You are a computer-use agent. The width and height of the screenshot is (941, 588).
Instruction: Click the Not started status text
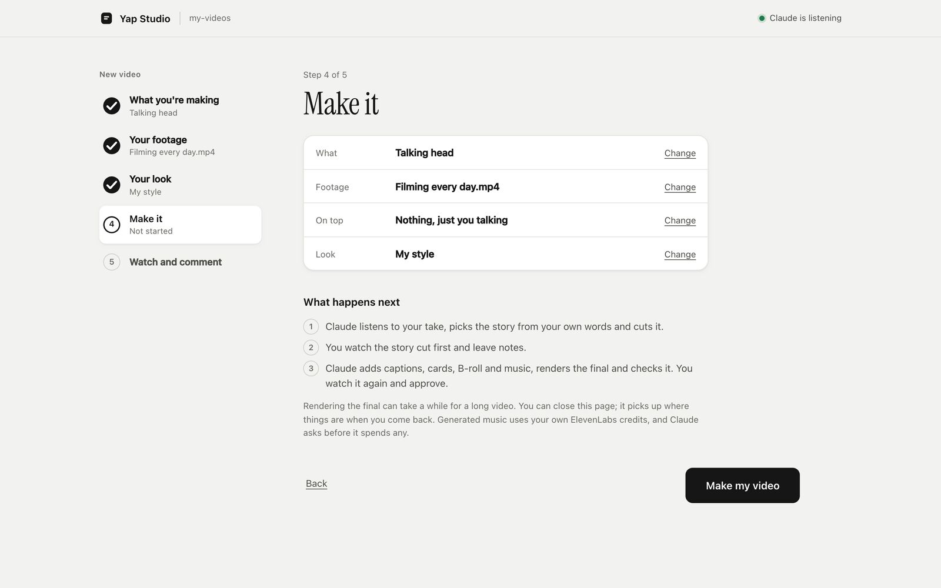[151, 231]
